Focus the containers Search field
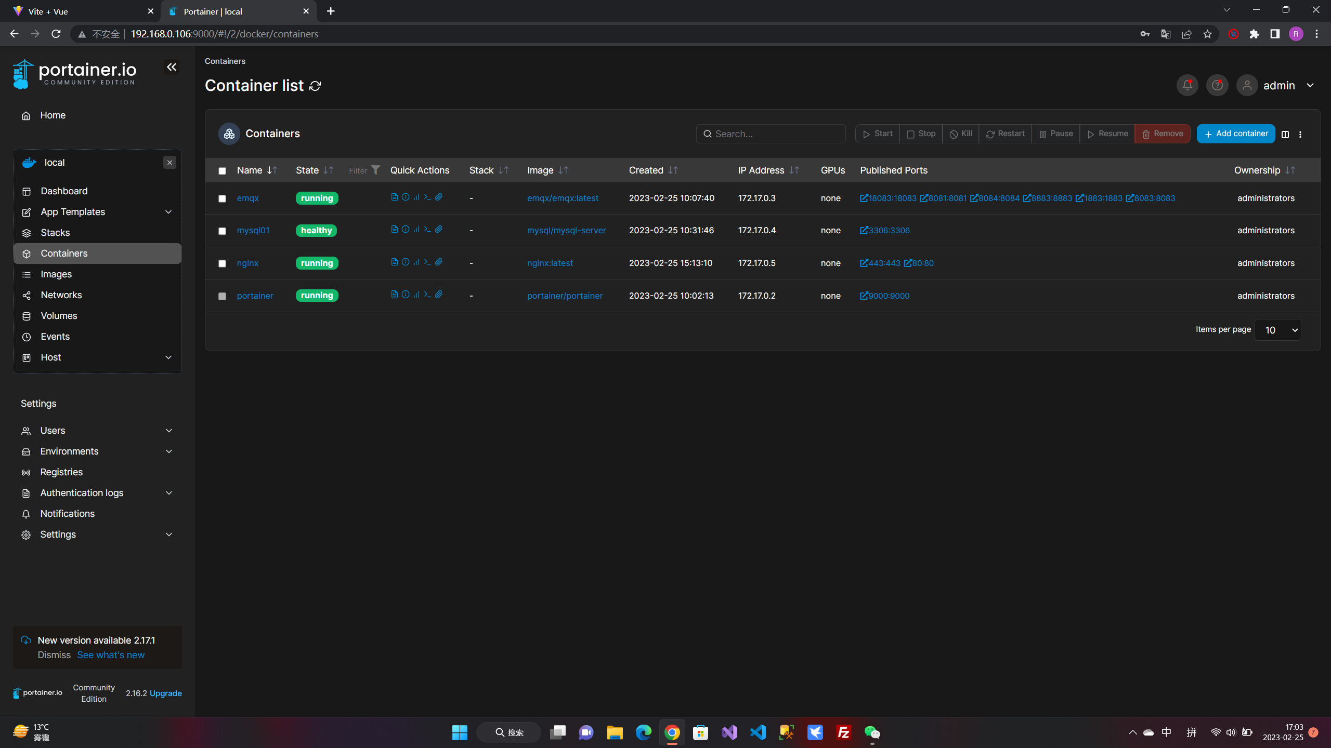This screenshot has width=1331, height=748. pos(771,133)
